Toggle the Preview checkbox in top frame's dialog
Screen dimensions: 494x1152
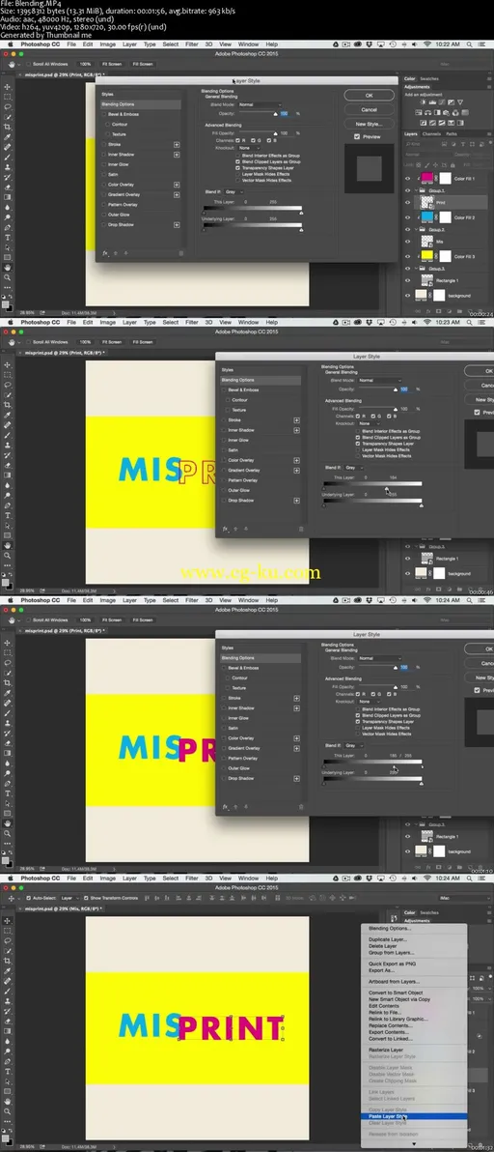357,136
